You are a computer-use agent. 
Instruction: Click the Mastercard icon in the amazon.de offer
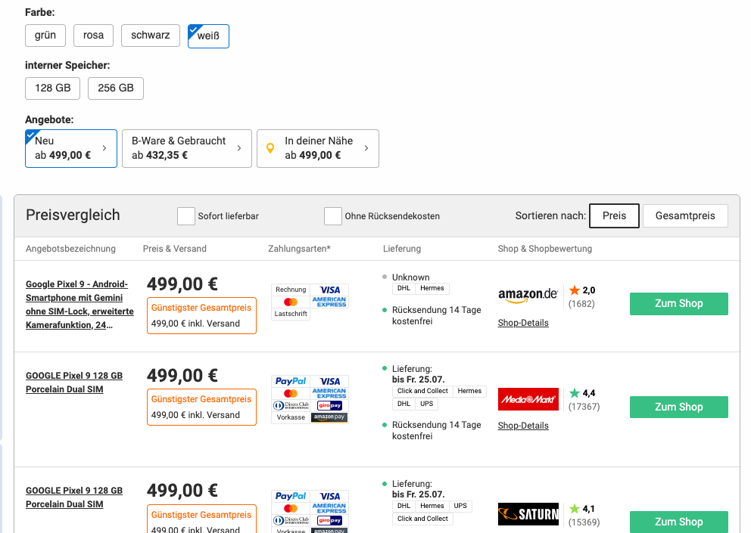click(291, 302)
